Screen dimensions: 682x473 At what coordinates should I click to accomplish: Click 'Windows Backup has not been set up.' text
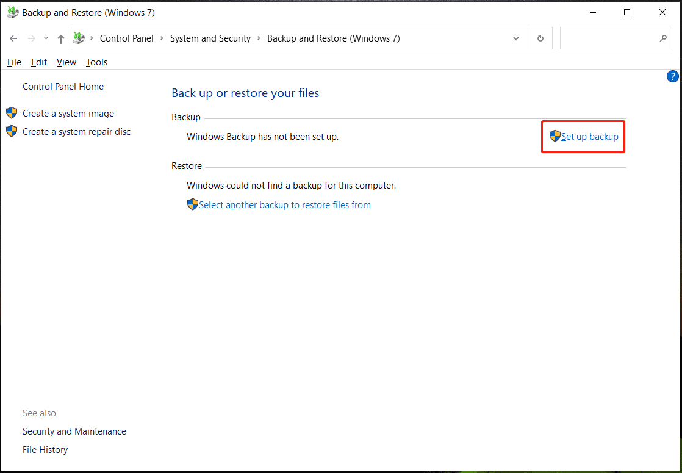263,137
